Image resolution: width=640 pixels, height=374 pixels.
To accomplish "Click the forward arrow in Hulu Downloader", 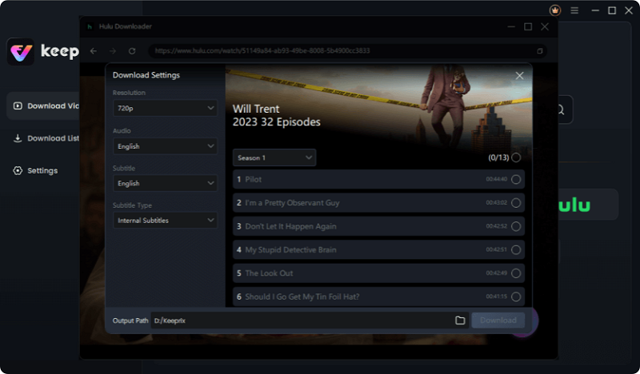I will pyautogui.click(x=113, y=51).
